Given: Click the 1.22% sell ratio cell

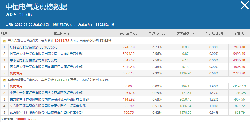Looking at the screenshot, I should point(214,99).
